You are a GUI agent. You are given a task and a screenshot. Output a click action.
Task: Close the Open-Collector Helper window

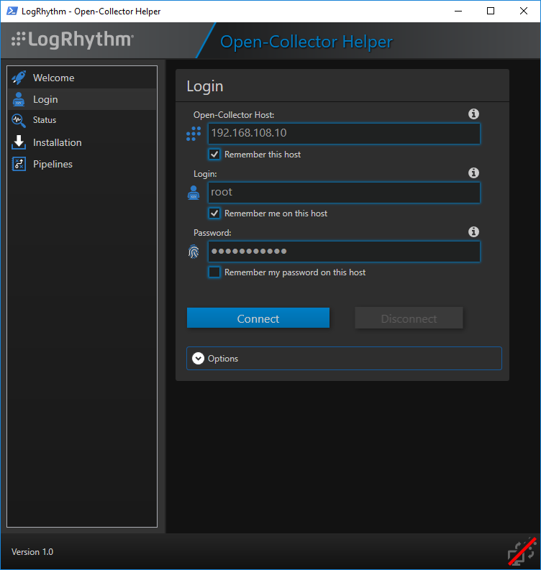click(x=524, y=11)
